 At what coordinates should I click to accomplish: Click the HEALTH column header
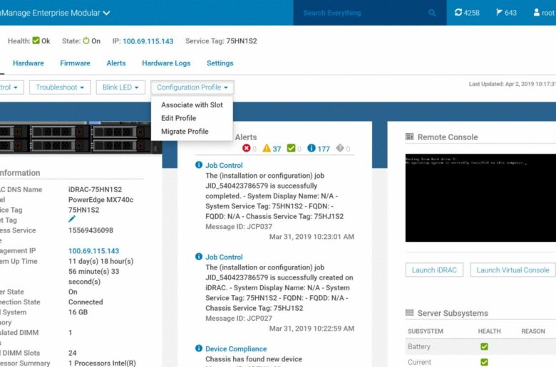coord(489,331)
